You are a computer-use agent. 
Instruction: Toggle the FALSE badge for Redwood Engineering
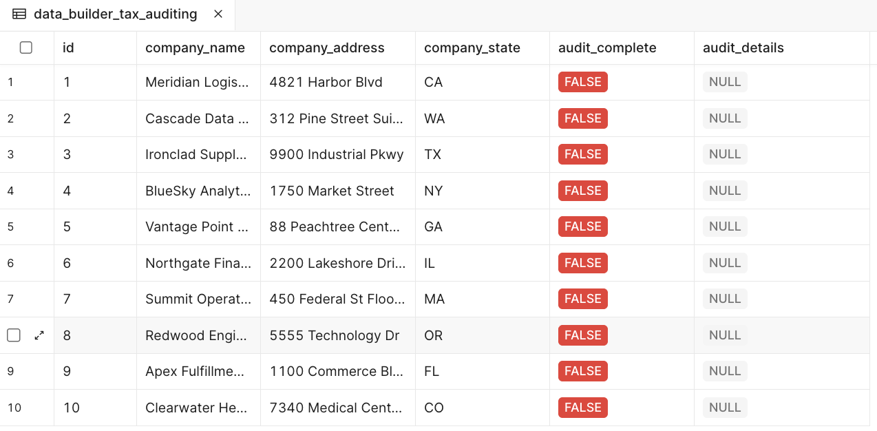click(x=582, y=335)
